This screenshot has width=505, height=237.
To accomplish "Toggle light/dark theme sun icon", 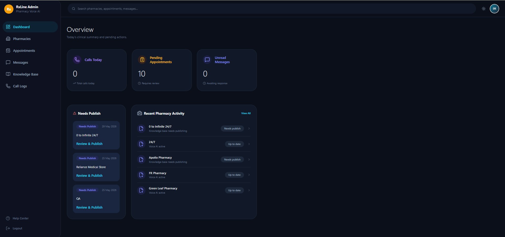I will click(x=483, y=9).
